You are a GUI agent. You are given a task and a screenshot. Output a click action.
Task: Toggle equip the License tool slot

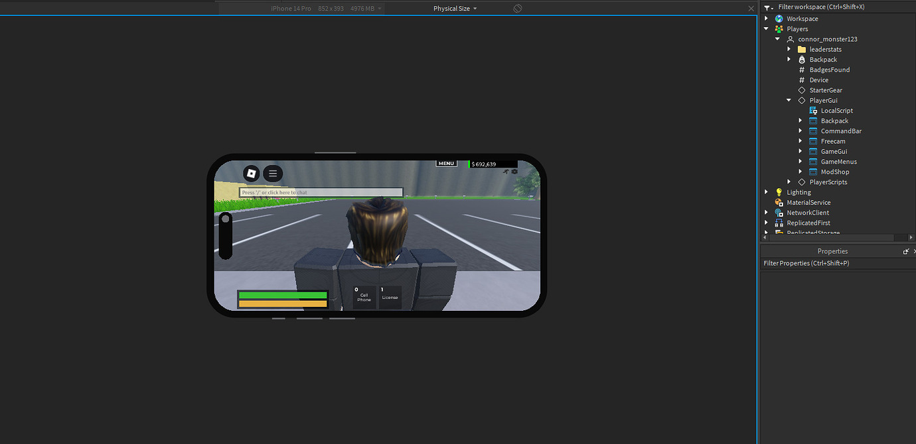point(390,296)
